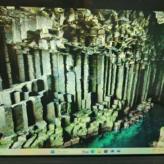Open Microsoft Store from taskbar
The width and height of the screenshot is (164, 164).
106,151
